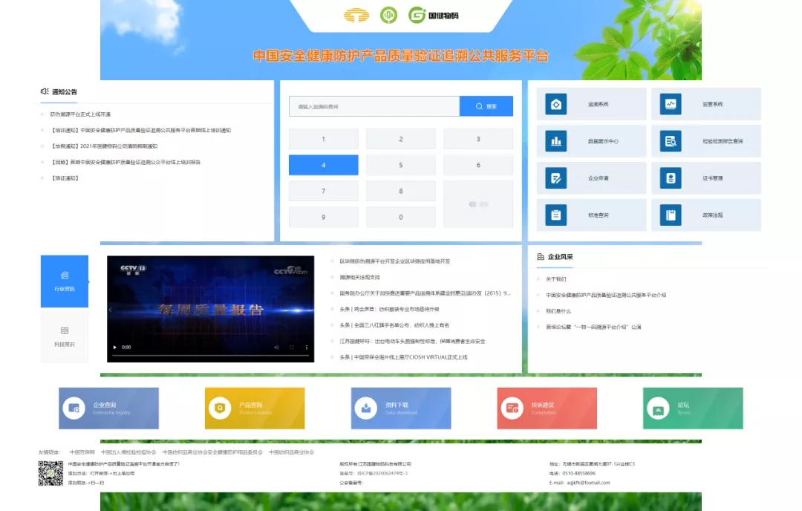
Task: Open the 监管系统 supervision system icon
Action: pos(671,105)
